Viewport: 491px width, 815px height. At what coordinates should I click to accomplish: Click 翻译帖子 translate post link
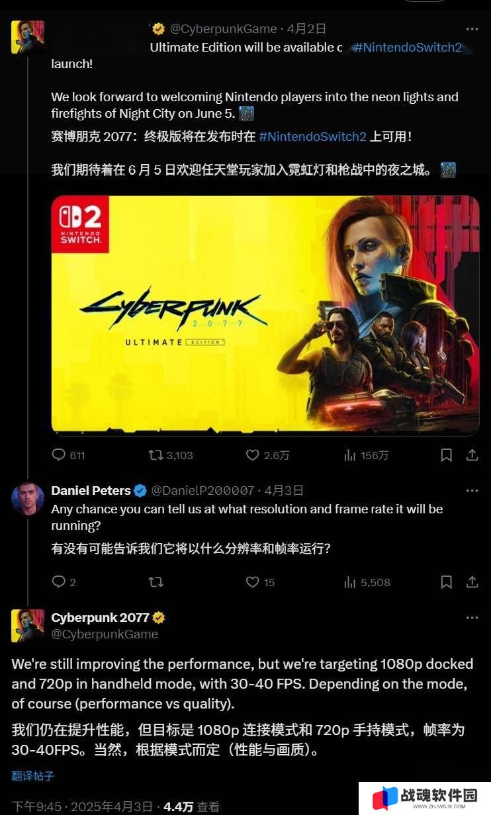click(33, 776)
